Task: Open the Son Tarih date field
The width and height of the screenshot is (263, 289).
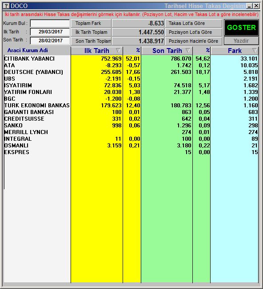Action: [50, 41]
